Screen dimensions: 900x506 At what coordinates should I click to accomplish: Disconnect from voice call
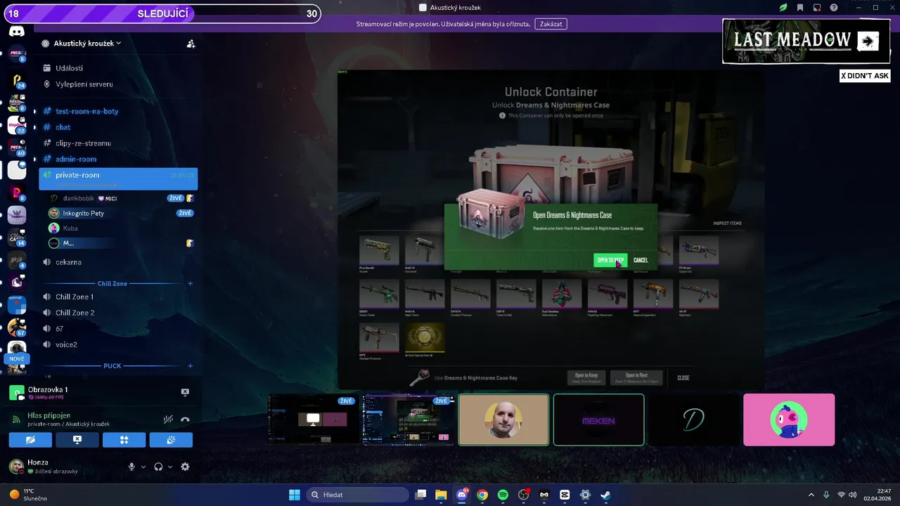point(185,419)
